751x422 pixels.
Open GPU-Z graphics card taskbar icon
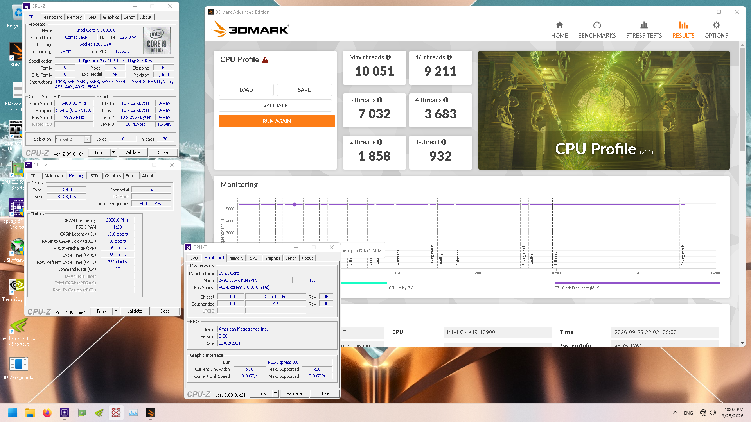click(x=82, y=413)
